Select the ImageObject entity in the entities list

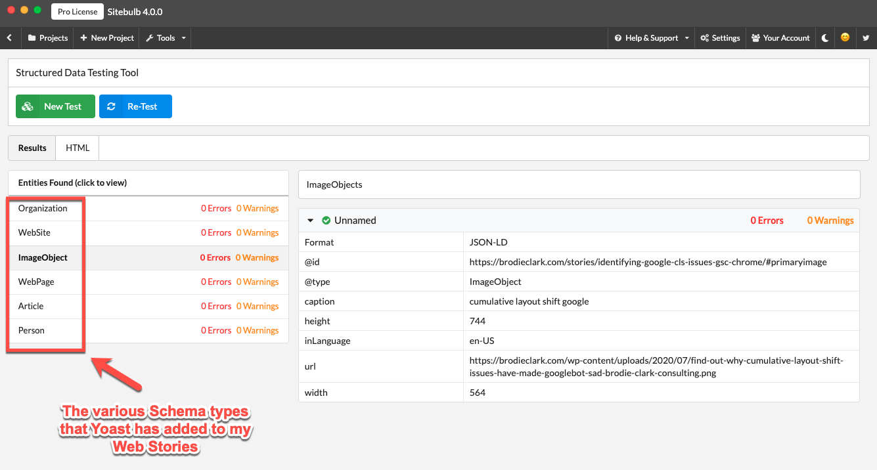(x=43, y=257)
